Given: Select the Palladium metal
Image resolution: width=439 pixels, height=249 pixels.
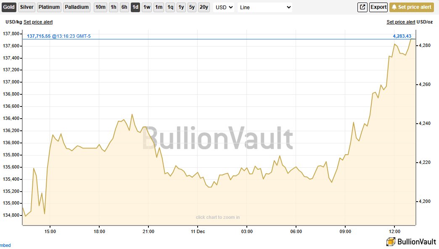Looking at the screenshot, I should pos(76,7).
